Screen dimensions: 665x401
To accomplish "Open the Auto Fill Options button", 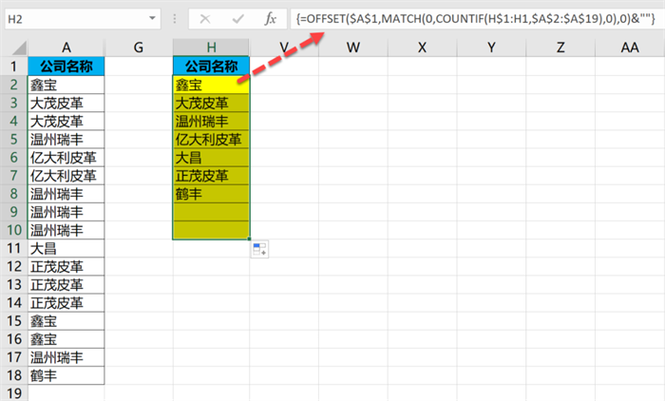I will [258, 249].
